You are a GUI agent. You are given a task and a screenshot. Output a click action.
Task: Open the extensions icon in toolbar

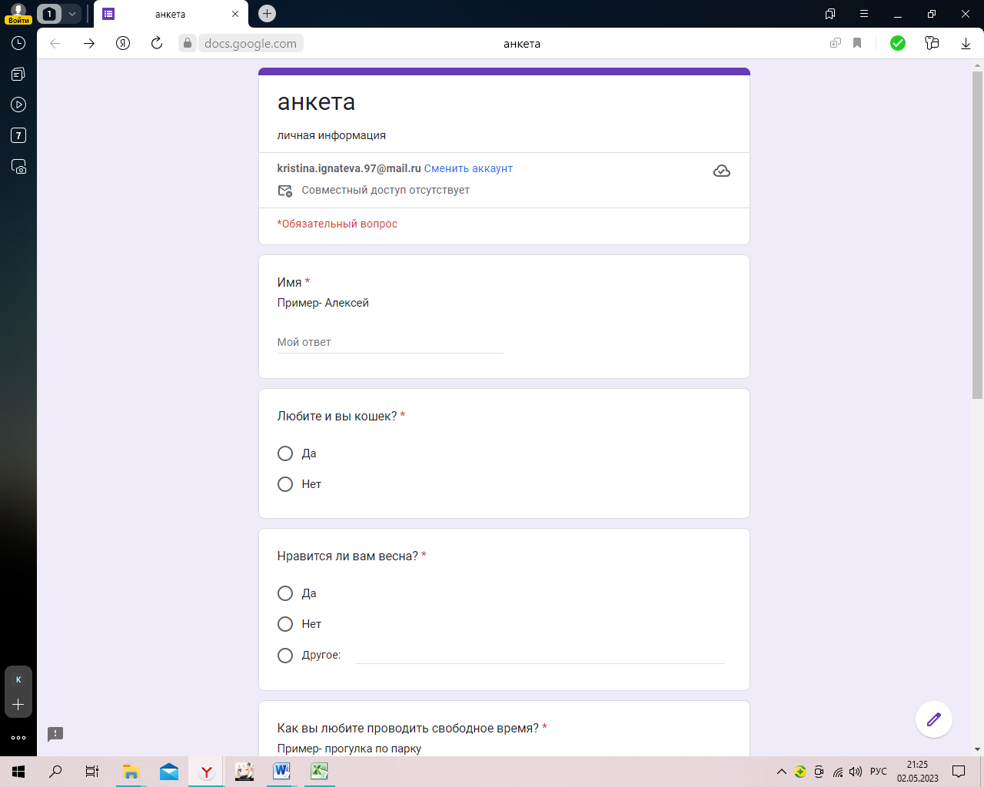coord(932,43)
